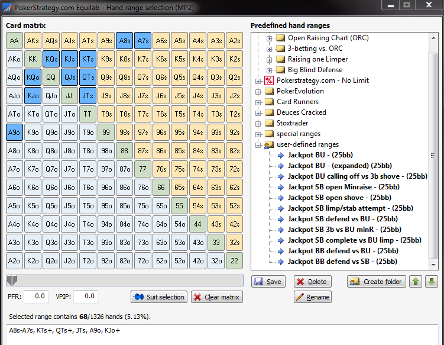Select Jackpot SB complete vs BU limp range
This screenshot has height=345, width=444.
pyautogui.click(x=355, y=240)
